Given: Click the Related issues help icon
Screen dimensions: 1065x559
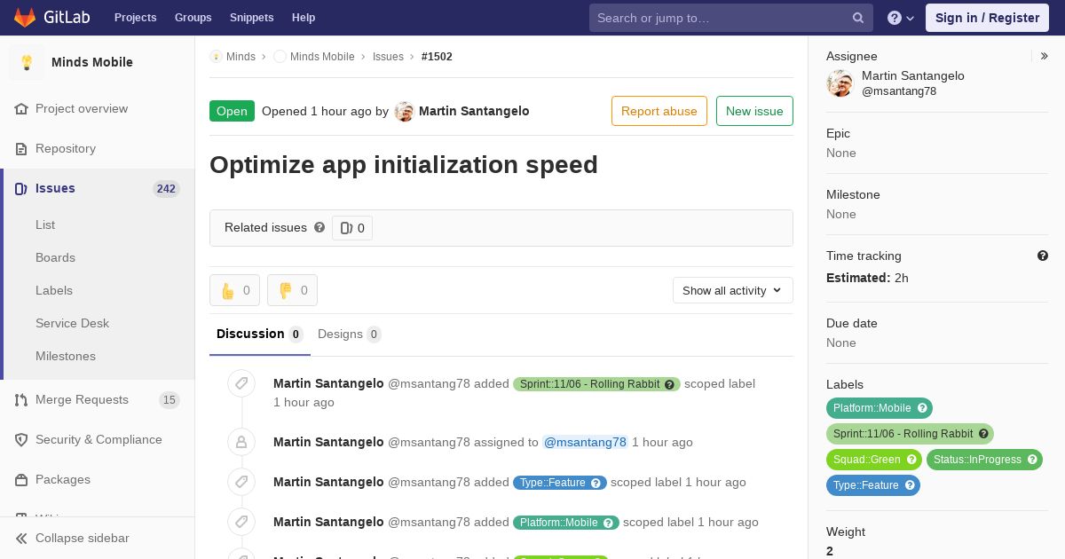Looking at the screenshot, I should point(319,227).
